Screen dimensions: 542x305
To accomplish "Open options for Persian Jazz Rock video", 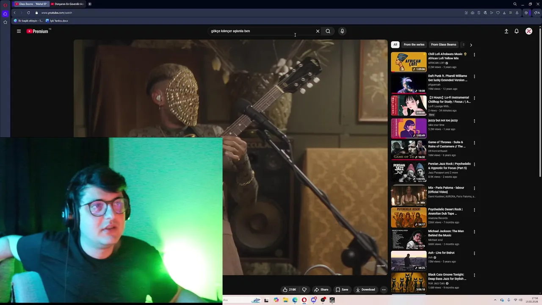I will coord(474,164).
